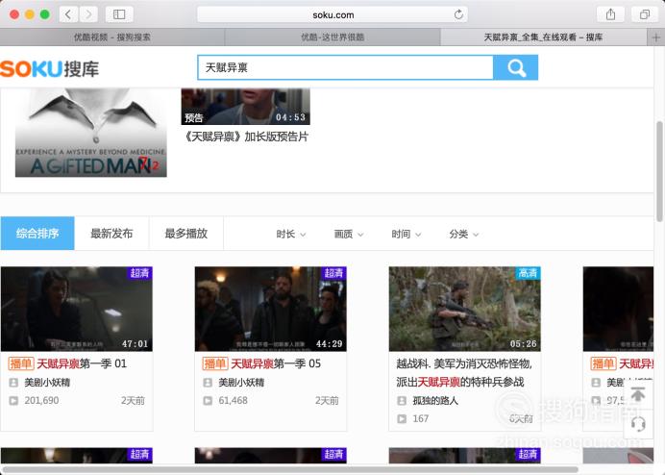Open the SOKU搜库 logo
This screenshot has width=665, height=475.
pyautogui.click(x=50, y=69)
